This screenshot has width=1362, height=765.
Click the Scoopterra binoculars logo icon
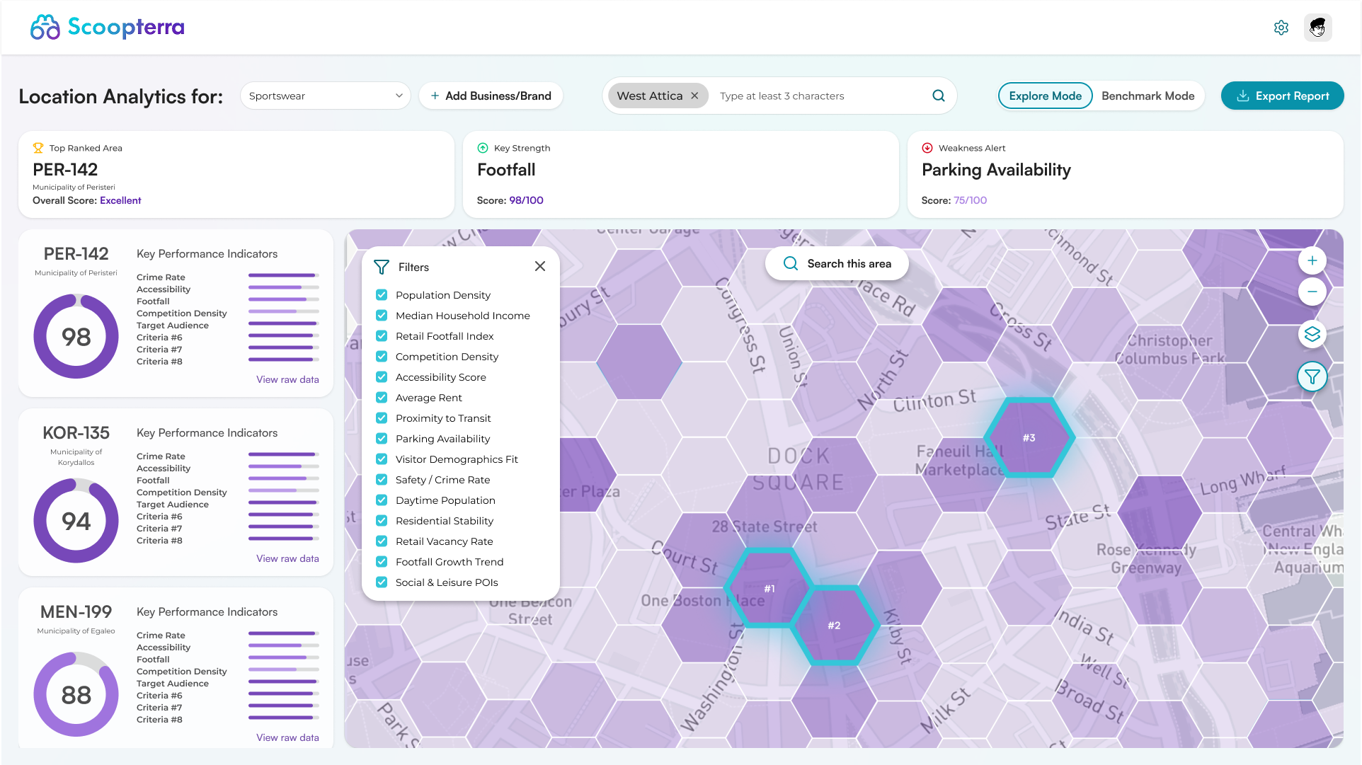(x=45, y=28)
